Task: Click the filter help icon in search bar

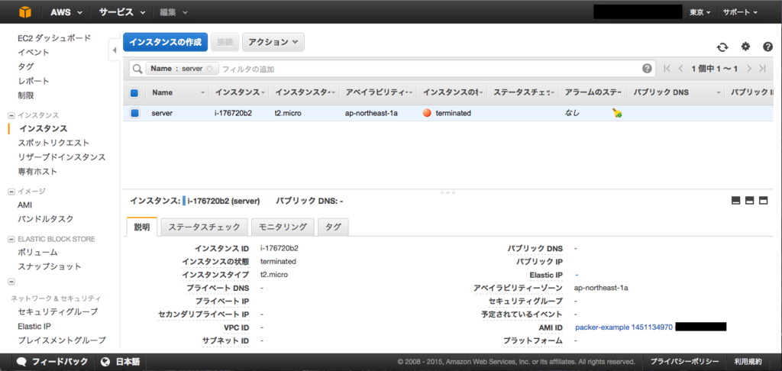Action: click(x=647, y=69)
